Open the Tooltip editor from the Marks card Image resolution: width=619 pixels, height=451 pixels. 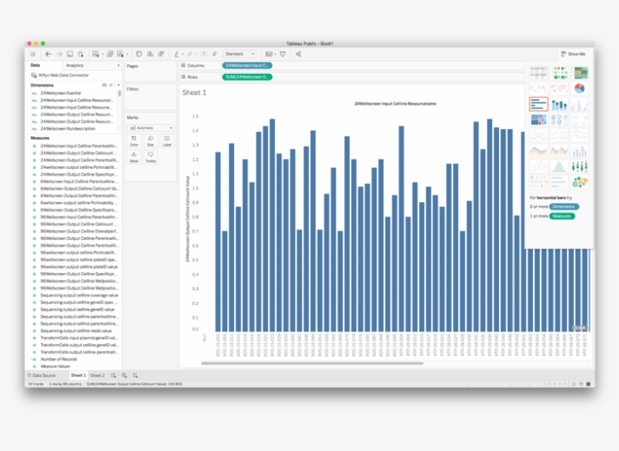[x=151, y=157]
